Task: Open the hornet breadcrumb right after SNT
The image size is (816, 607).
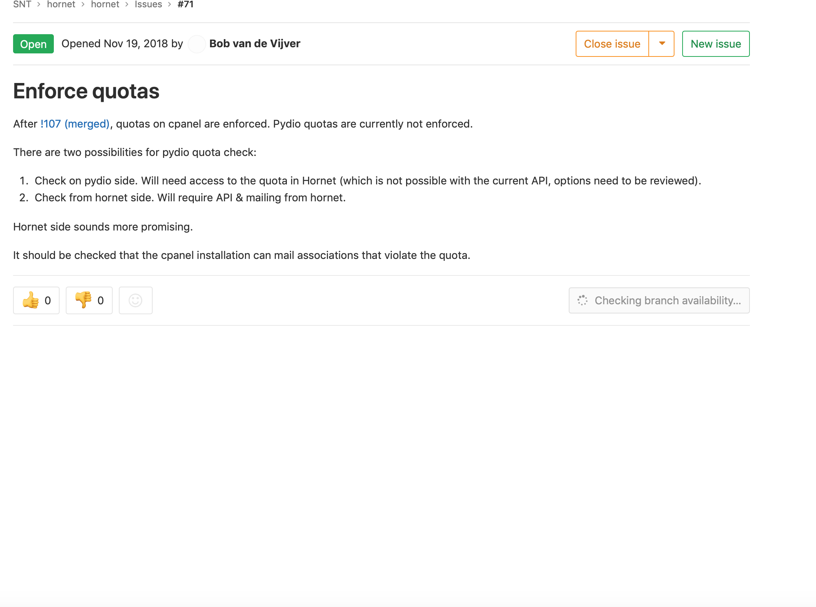Action: [x=61, y=4]
